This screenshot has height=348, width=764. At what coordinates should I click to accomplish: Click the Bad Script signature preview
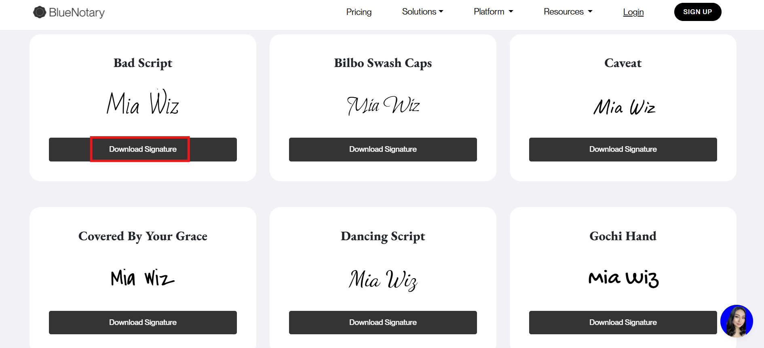click(143, 103)
